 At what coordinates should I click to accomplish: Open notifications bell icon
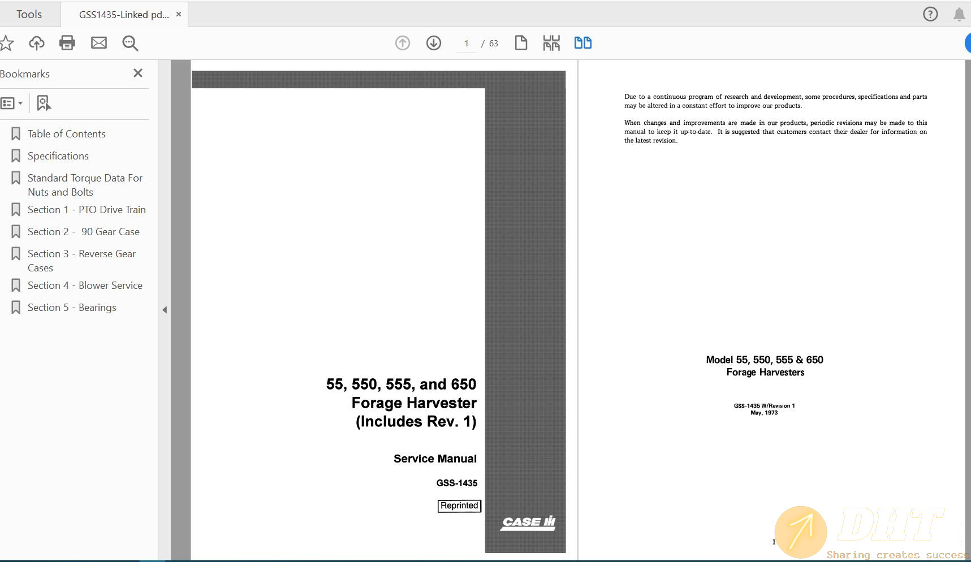pyautogui.click(x=959, y=14)
